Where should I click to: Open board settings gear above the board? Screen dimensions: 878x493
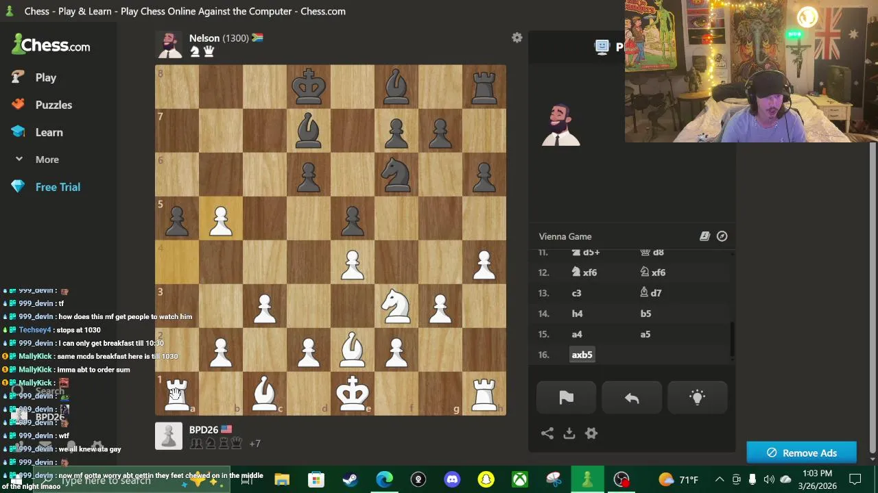click(x=517, y=38)
